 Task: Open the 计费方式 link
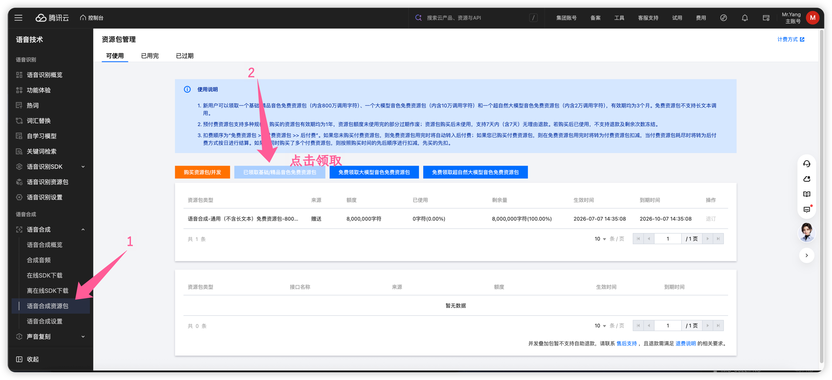click(x=791, y=39)
